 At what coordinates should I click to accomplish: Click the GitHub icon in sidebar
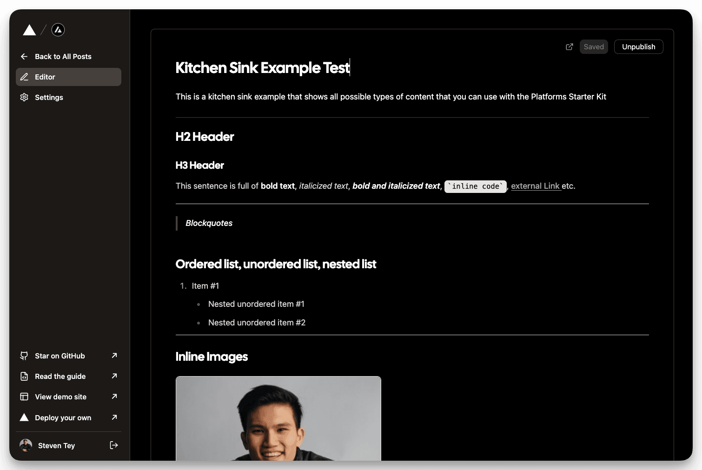pyautogui.click(x=24, y=356)
